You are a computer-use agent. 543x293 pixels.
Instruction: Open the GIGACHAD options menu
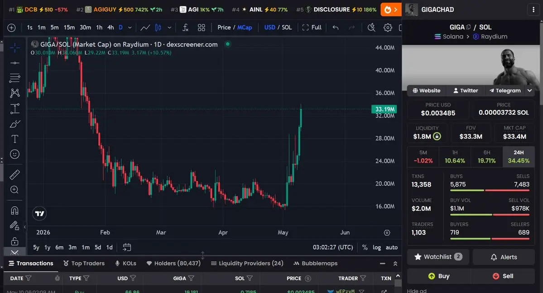click(x=533, y=10)
